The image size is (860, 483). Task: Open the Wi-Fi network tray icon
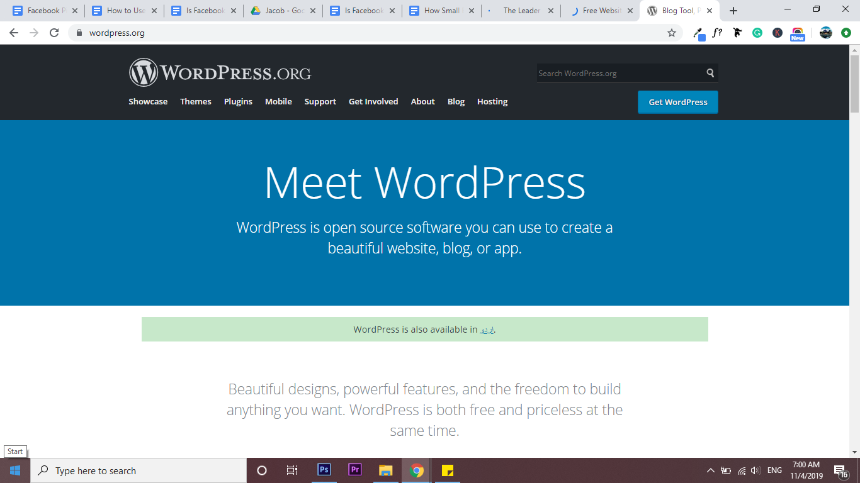tap(741, 470)
